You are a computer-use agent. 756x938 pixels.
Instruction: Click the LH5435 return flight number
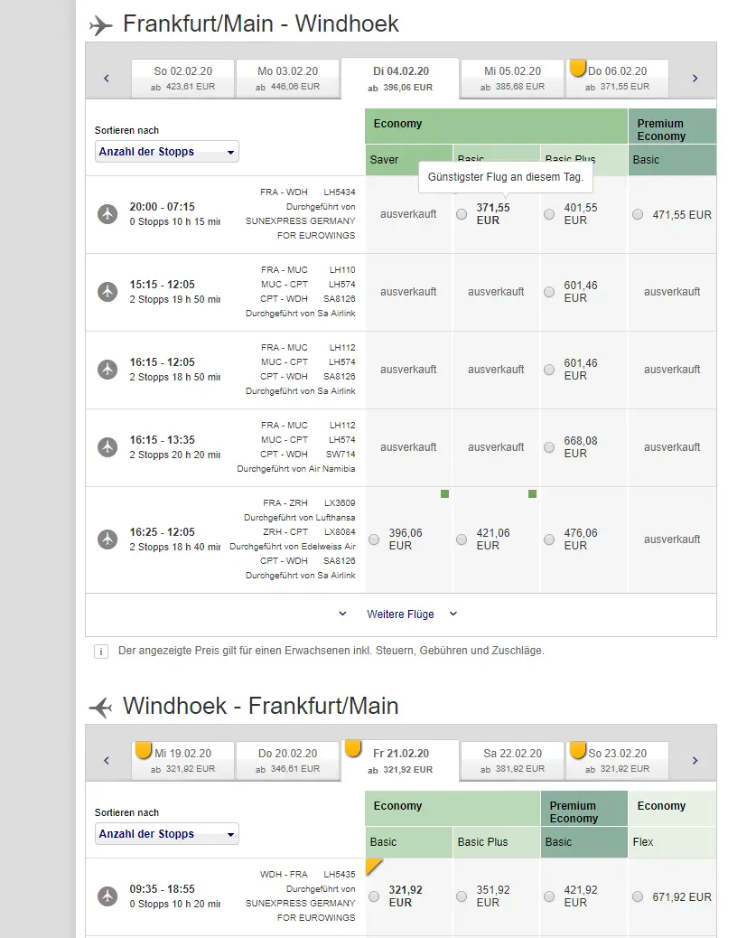click(339, 875)
